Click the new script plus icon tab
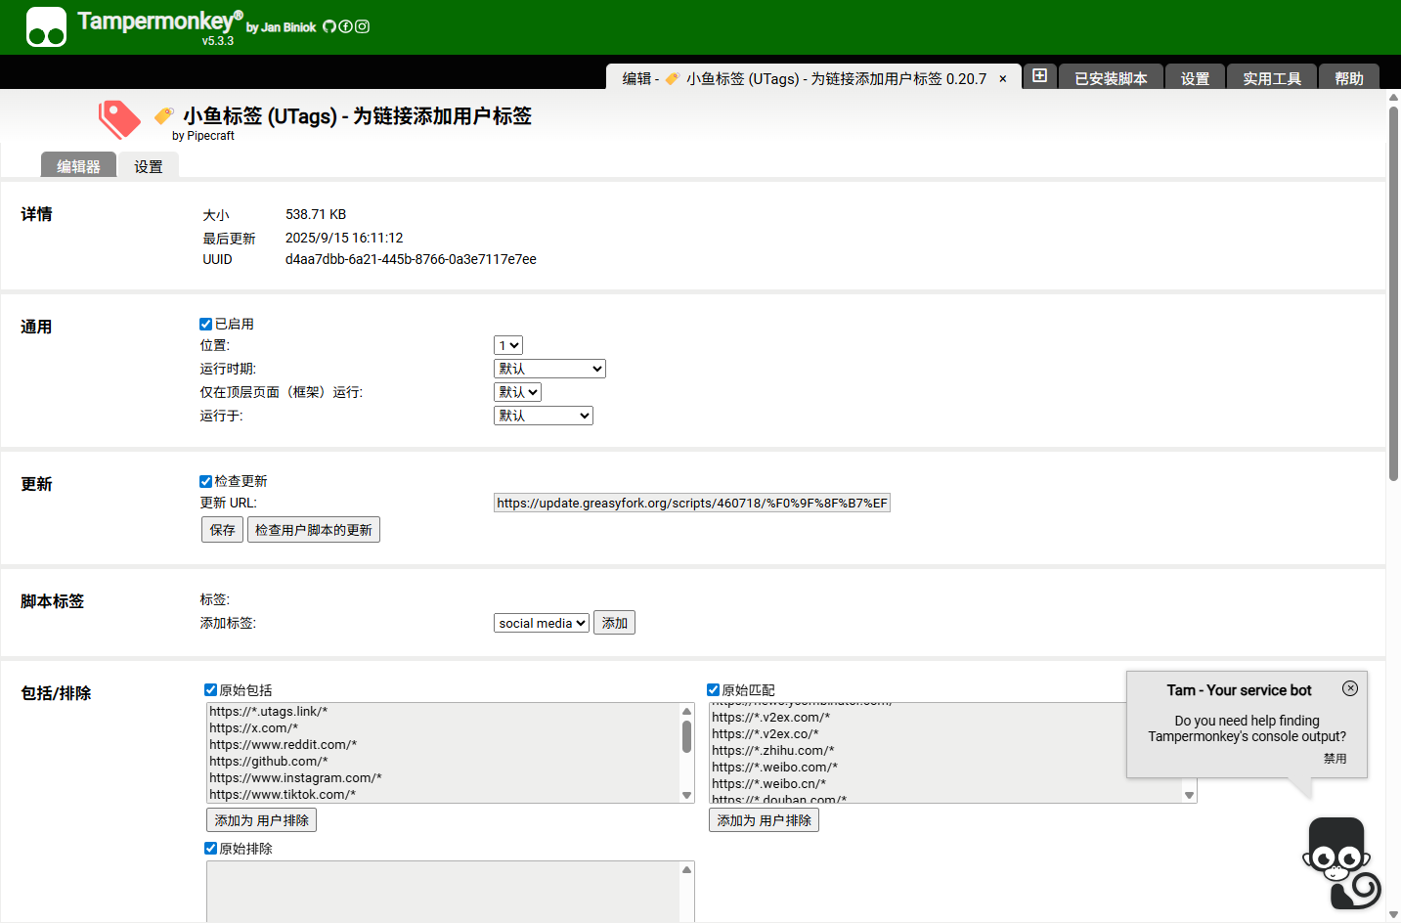 pos(1040,76)
